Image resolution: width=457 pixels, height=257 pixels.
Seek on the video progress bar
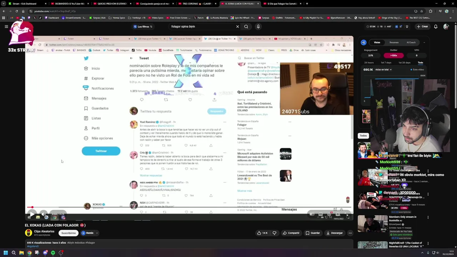pos(189,207)
